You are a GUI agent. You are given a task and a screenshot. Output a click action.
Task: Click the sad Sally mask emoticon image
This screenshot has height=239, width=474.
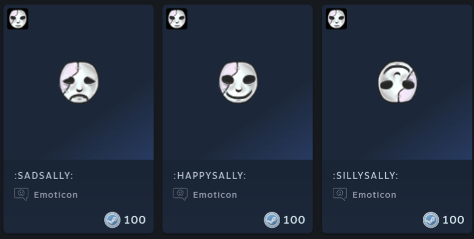(x=79, y=82)
